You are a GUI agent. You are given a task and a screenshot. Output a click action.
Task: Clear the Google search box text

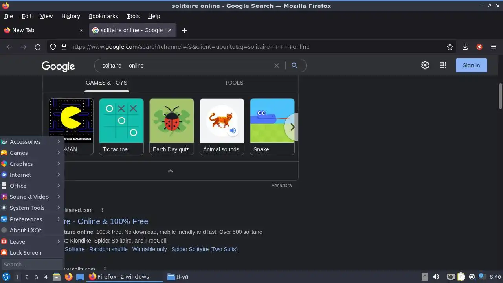[x=277, y=66]
